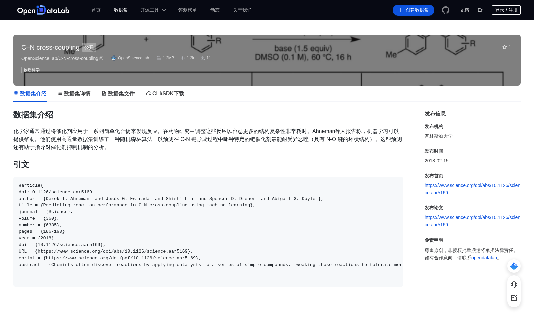The width and height of the screenshot is (534, 334).
Task: Click the OpenScienceLab organization name
Action: click(133, 58)
